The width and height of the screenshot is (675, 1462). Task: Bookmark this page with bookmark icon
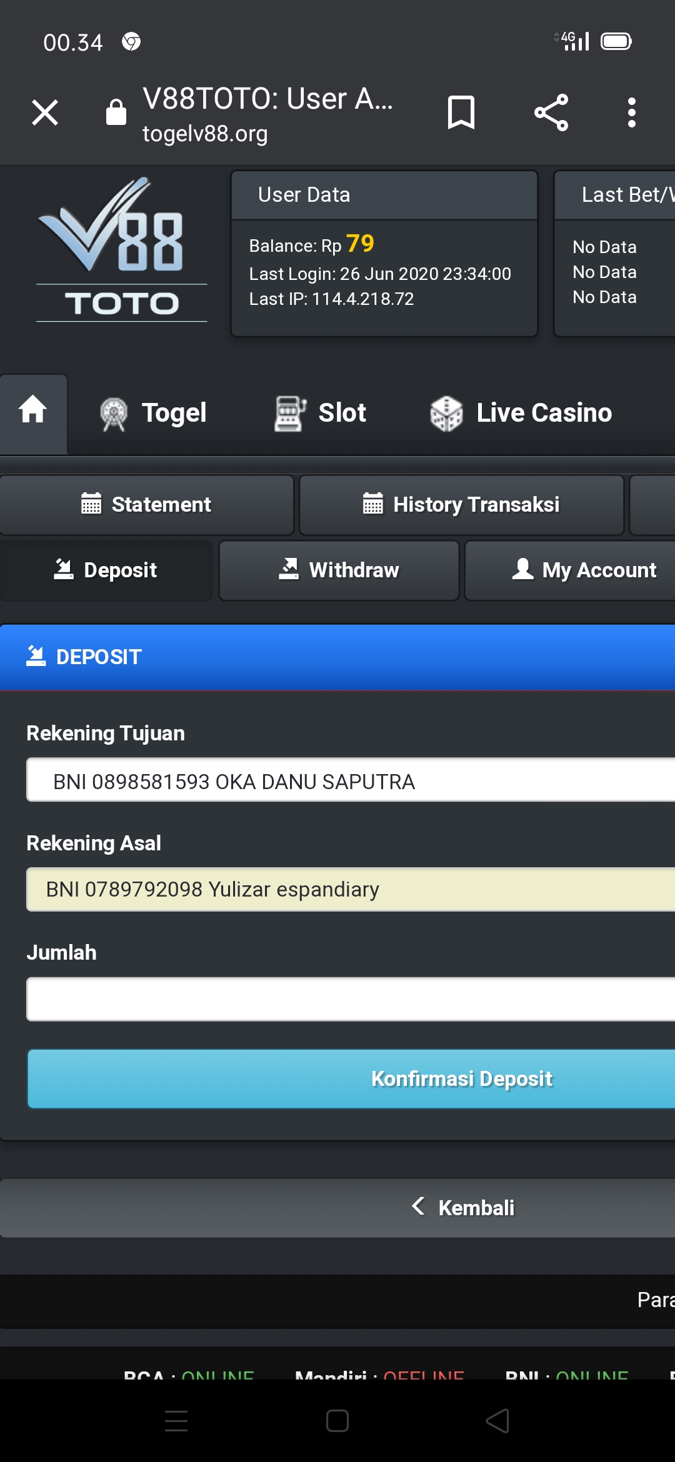[x=461, y=113]
